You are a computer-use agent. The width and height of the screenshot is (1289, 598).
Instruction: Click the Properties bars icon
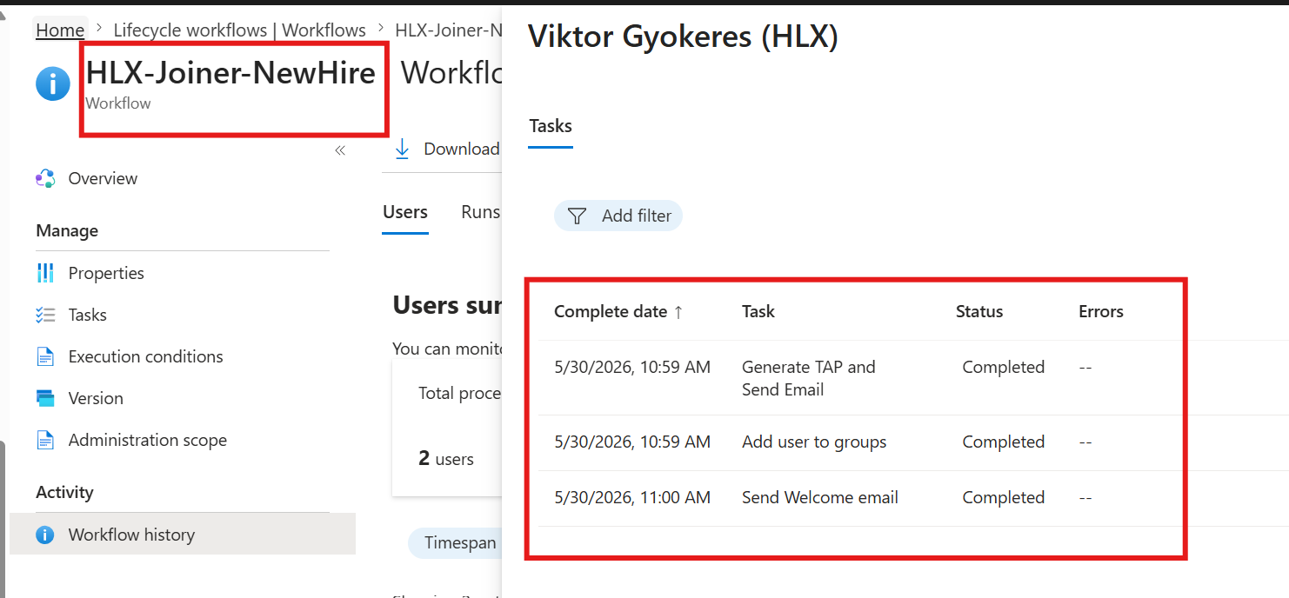pyautogui.click(x=45, y=273)
